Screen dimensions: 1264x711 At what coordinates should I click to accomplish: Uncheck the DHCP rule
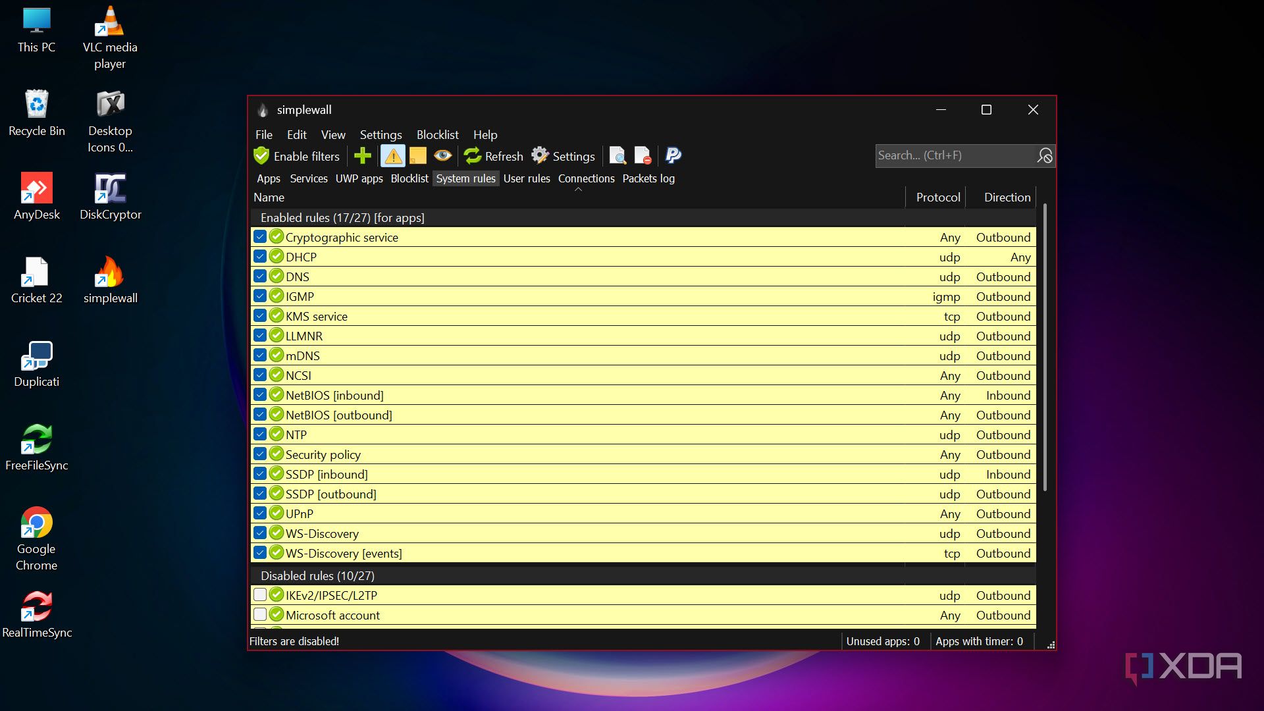click(x=260, y=256)
